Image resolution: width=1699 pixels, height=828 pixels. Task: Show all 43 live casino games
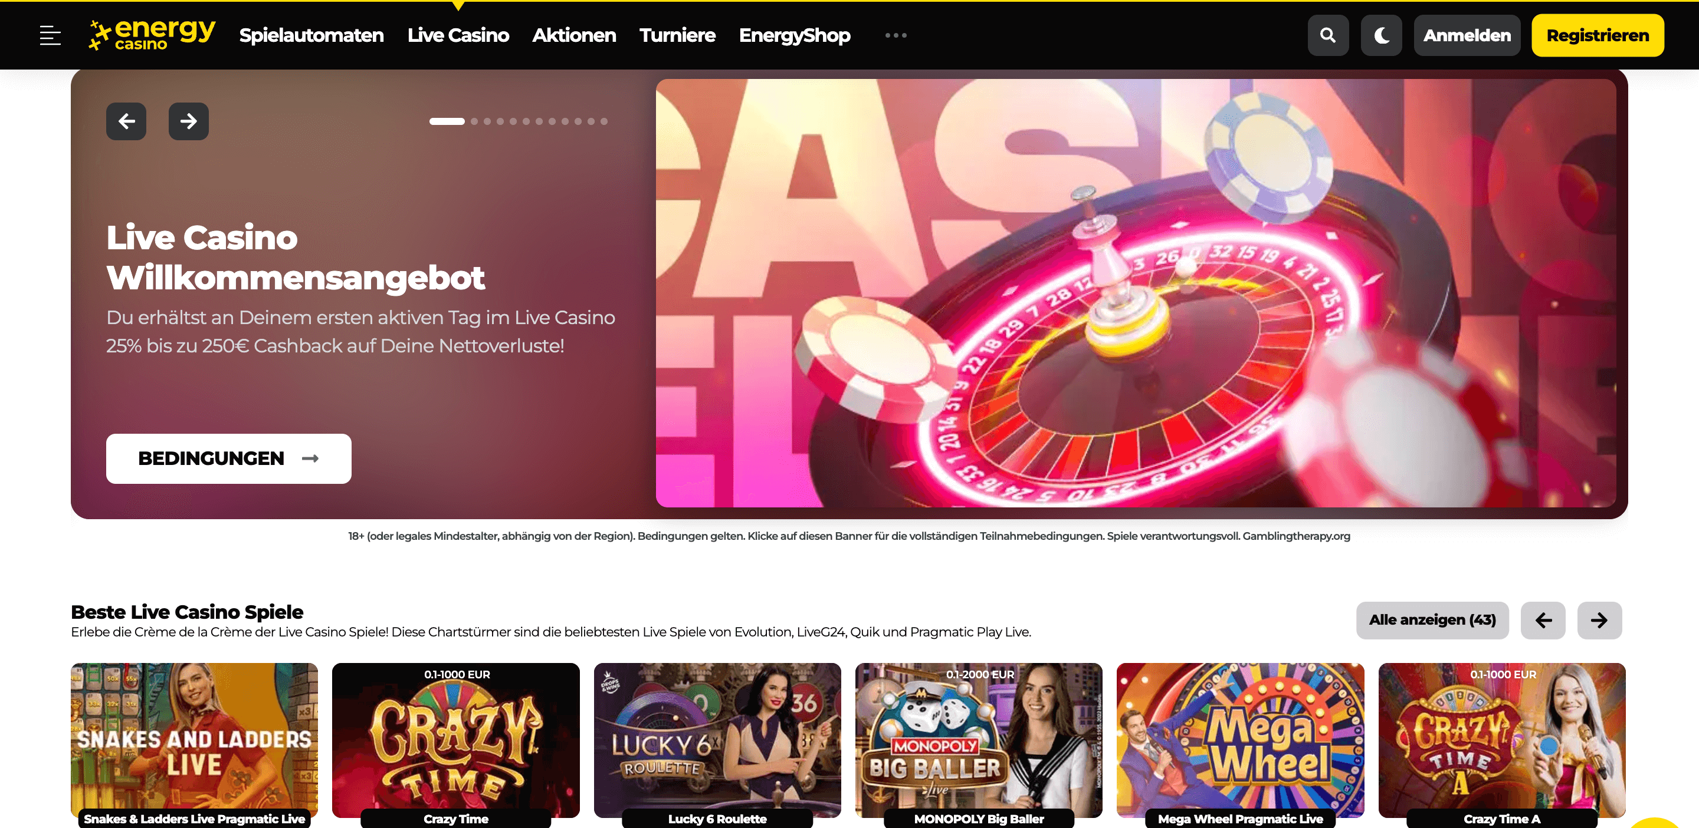pos(1432,620)
